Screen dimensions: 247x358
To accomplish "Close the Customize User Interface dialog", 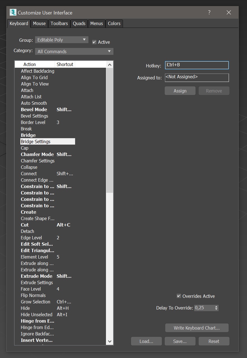I will point(229,13).
